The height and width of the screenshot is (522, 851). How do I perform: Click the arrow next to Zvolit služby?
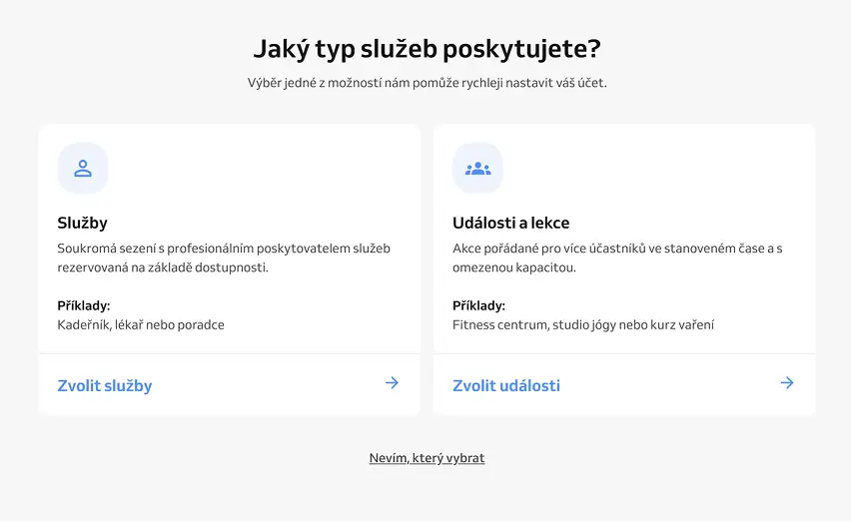(x=392, y=383)
